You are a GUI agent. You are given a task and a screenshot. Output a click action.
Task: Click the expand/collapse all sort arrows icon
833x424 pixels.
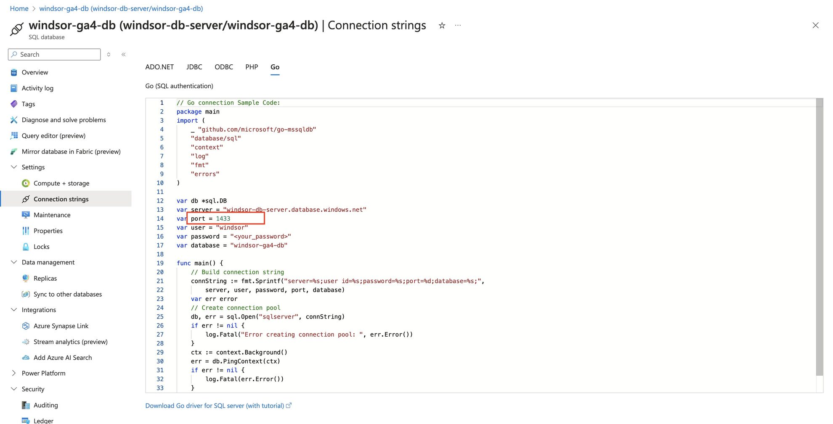tap(109, 55)
